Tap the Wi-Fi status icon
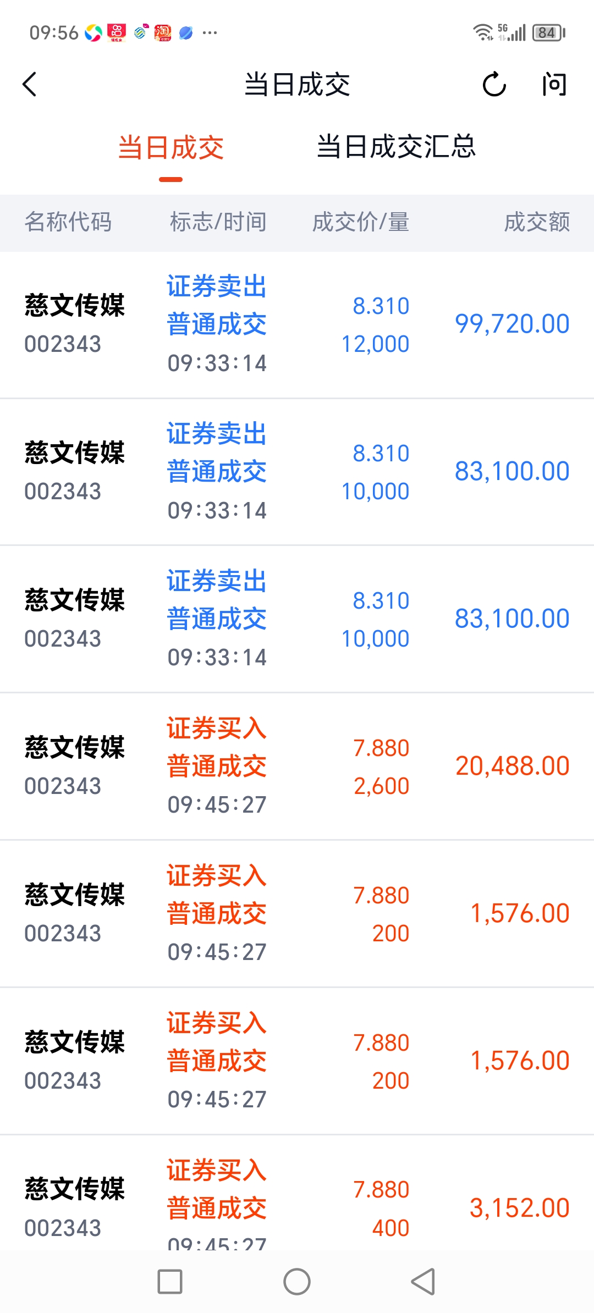The image size is (594, 1313). tap(483, 32)
